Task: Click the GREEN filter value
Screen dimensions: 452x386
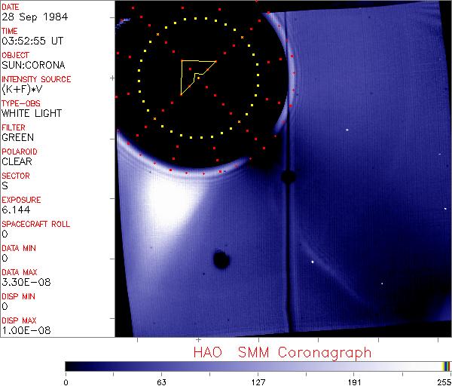Action: point(17,137)
